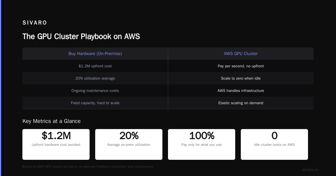The height and width of the screenshot is (176, 336).
Task: Open the 0 idle cluster costs card
Action: click(274, 144)
